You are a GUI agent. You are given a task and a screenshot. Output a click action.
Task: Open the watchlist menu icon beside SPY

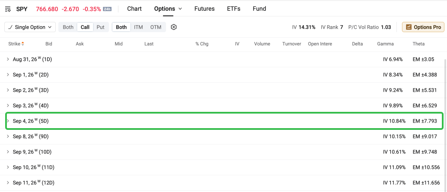coord(8,9)
